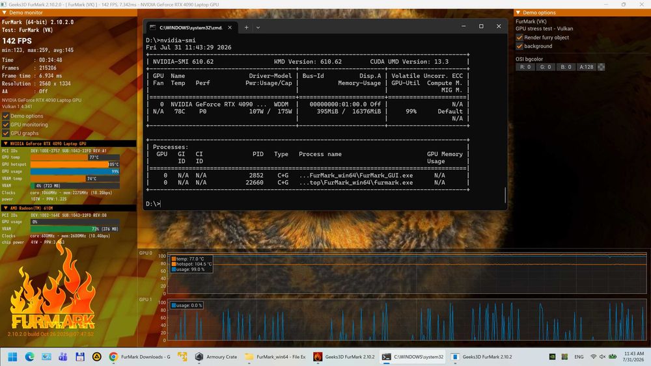The image size is (651, 366).
Task: Switch to the flame-icon Geeks3D FurMark taskbar window
Action: 344,356
